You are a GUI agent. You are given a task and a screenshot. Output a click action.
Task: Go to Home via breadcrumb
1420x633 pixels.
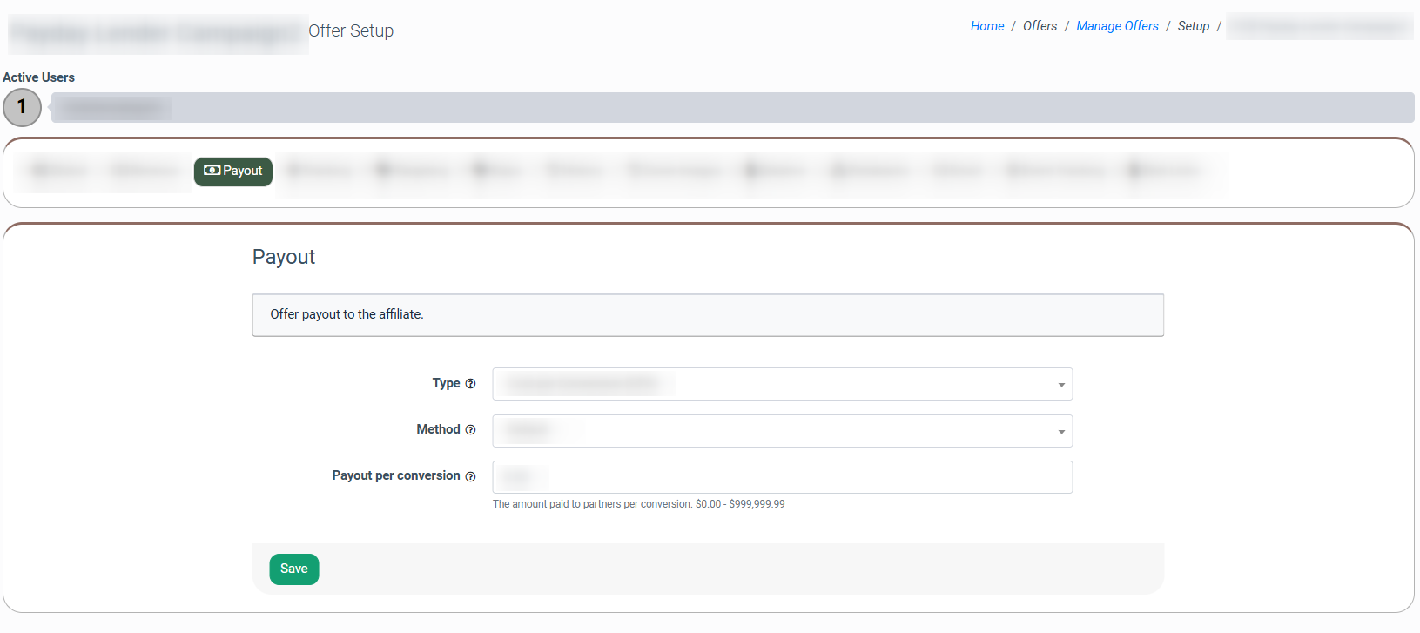coord(986,26)
